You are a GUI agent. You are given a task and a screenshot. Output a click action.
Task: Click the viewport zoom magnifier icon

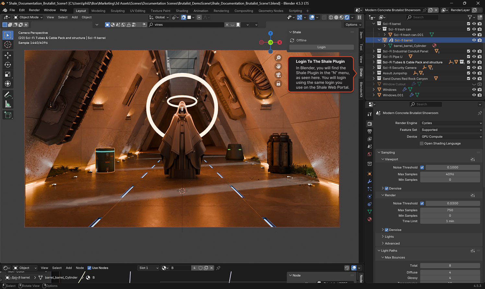[278, 58]
